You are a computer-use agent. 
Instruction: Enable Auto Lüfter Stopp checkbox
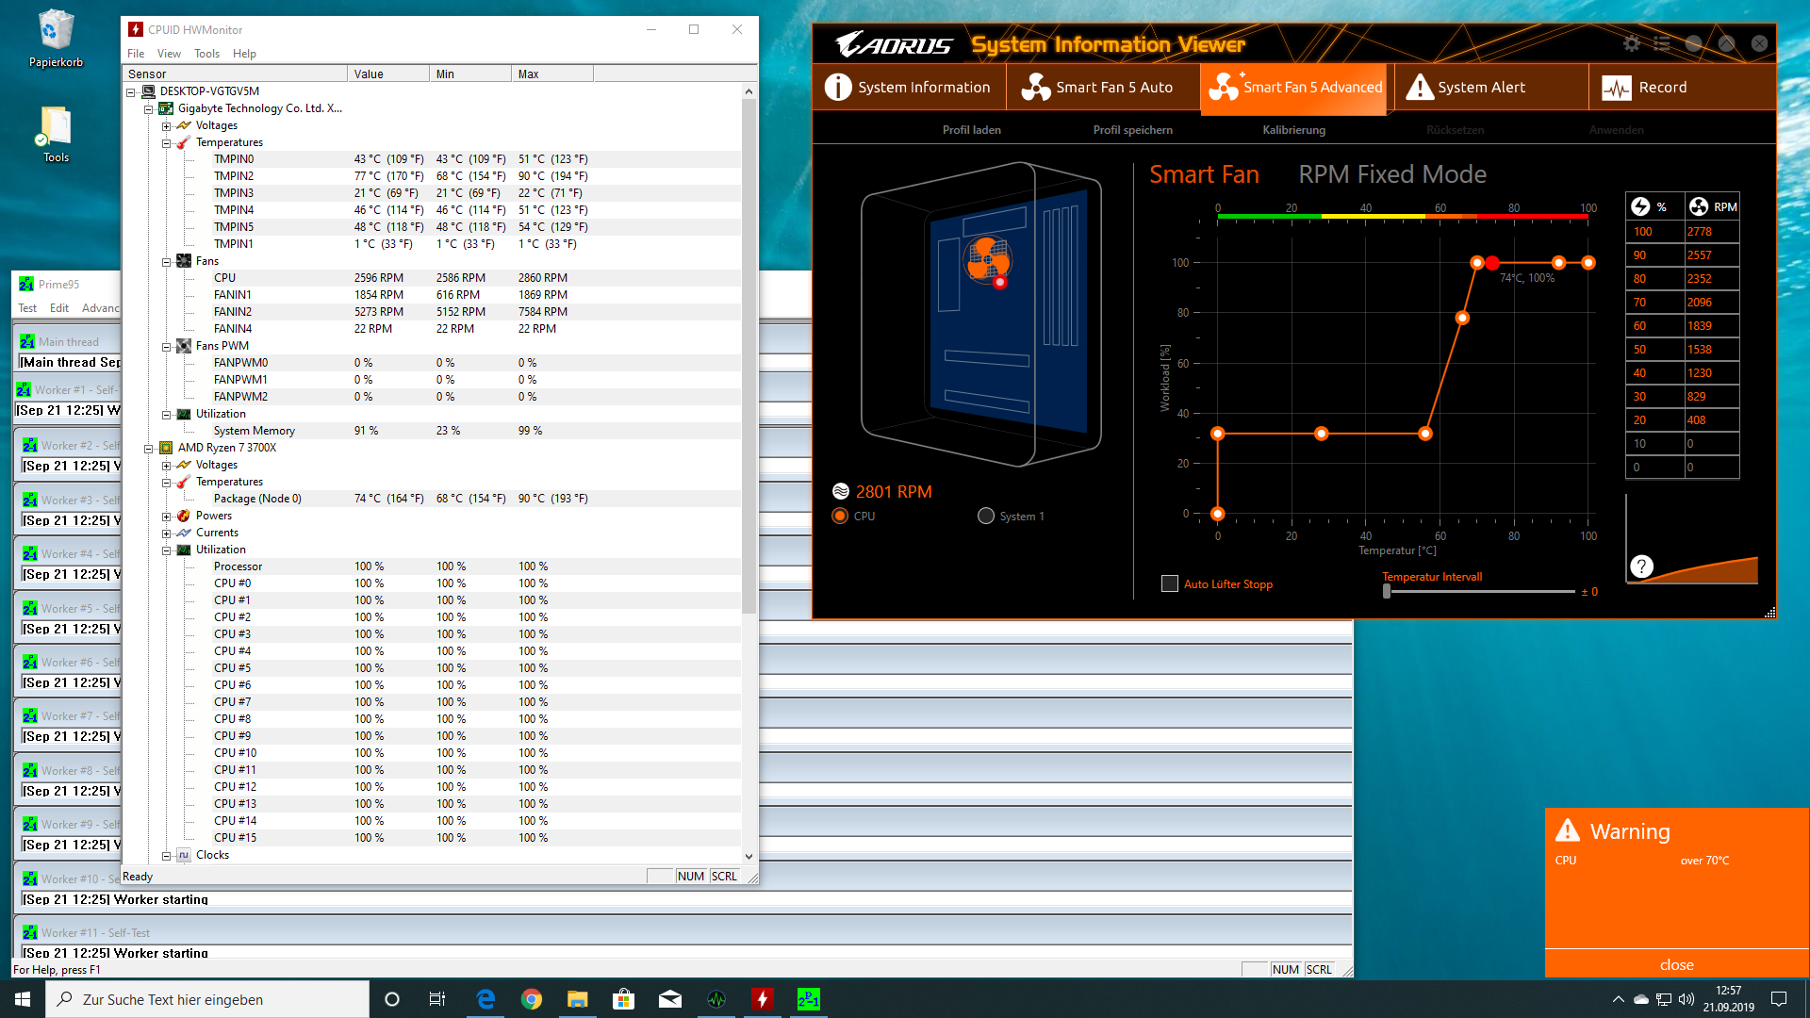click(1170, 583)
